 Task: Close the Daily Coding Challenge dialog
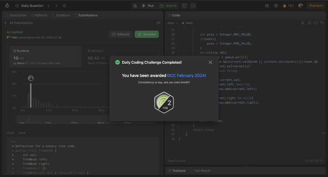pyautogui.click(x=210, y=62)
